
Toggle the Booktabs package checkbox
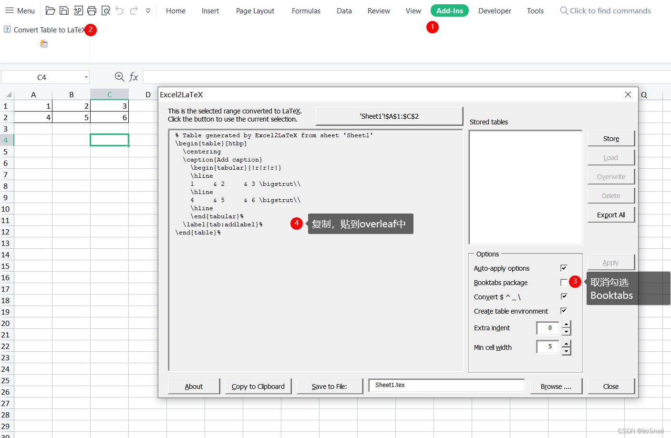(x=564, y=282)
